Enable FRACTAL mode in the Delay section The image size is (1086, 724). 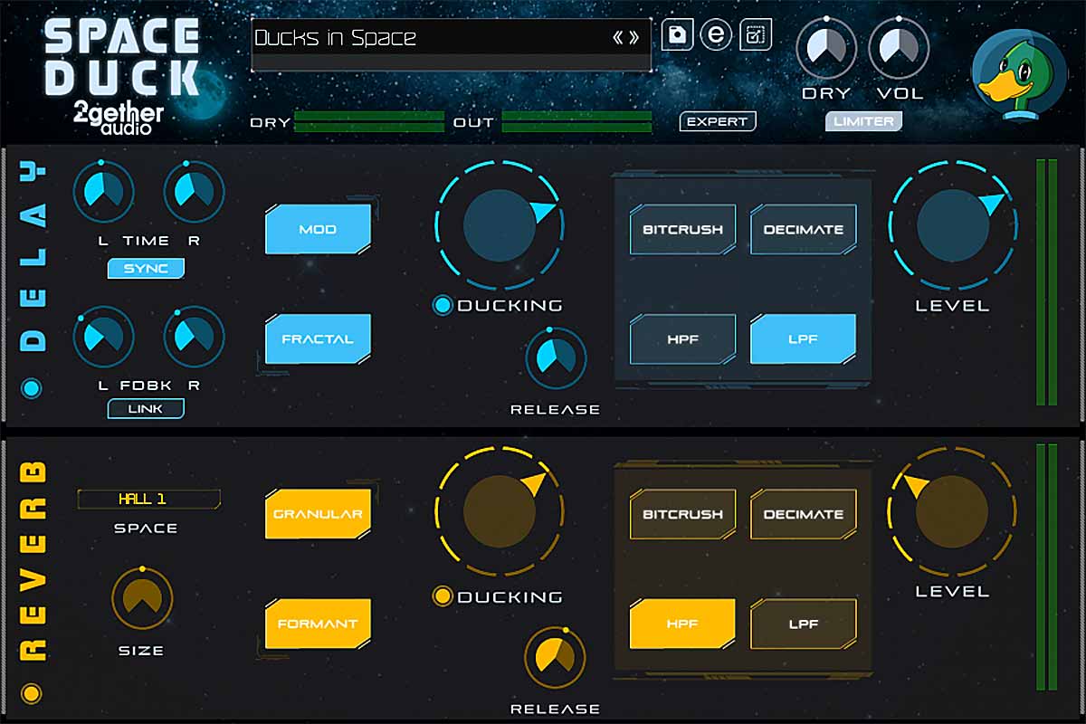click(x=317, y=338)
